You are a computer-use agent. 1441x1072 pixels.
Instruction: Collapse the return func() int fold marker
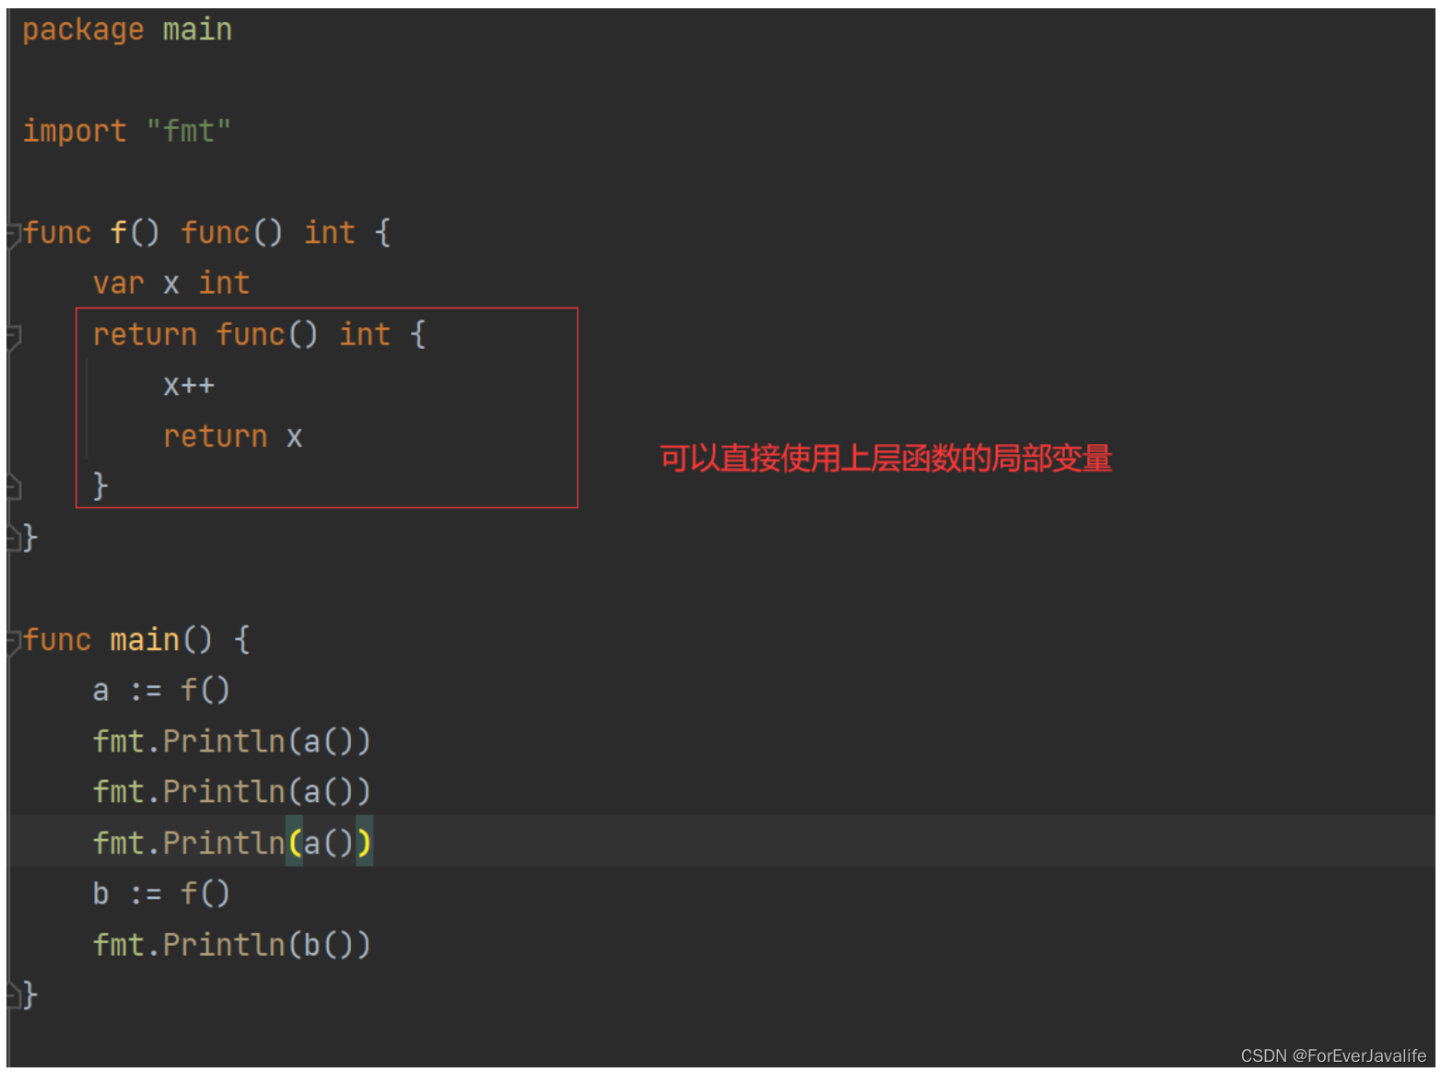click(14, 336)
